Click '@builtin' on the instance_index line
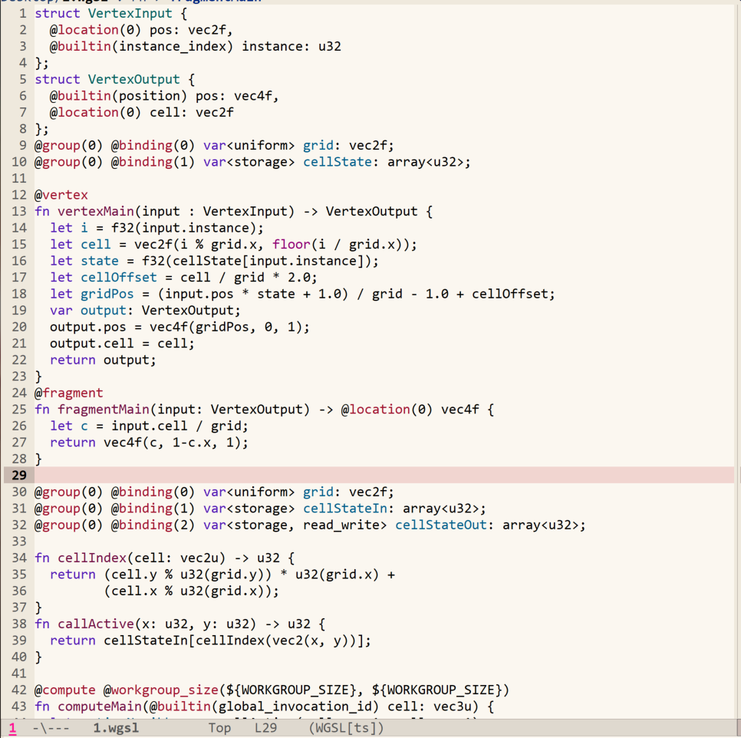 [81, 46]
